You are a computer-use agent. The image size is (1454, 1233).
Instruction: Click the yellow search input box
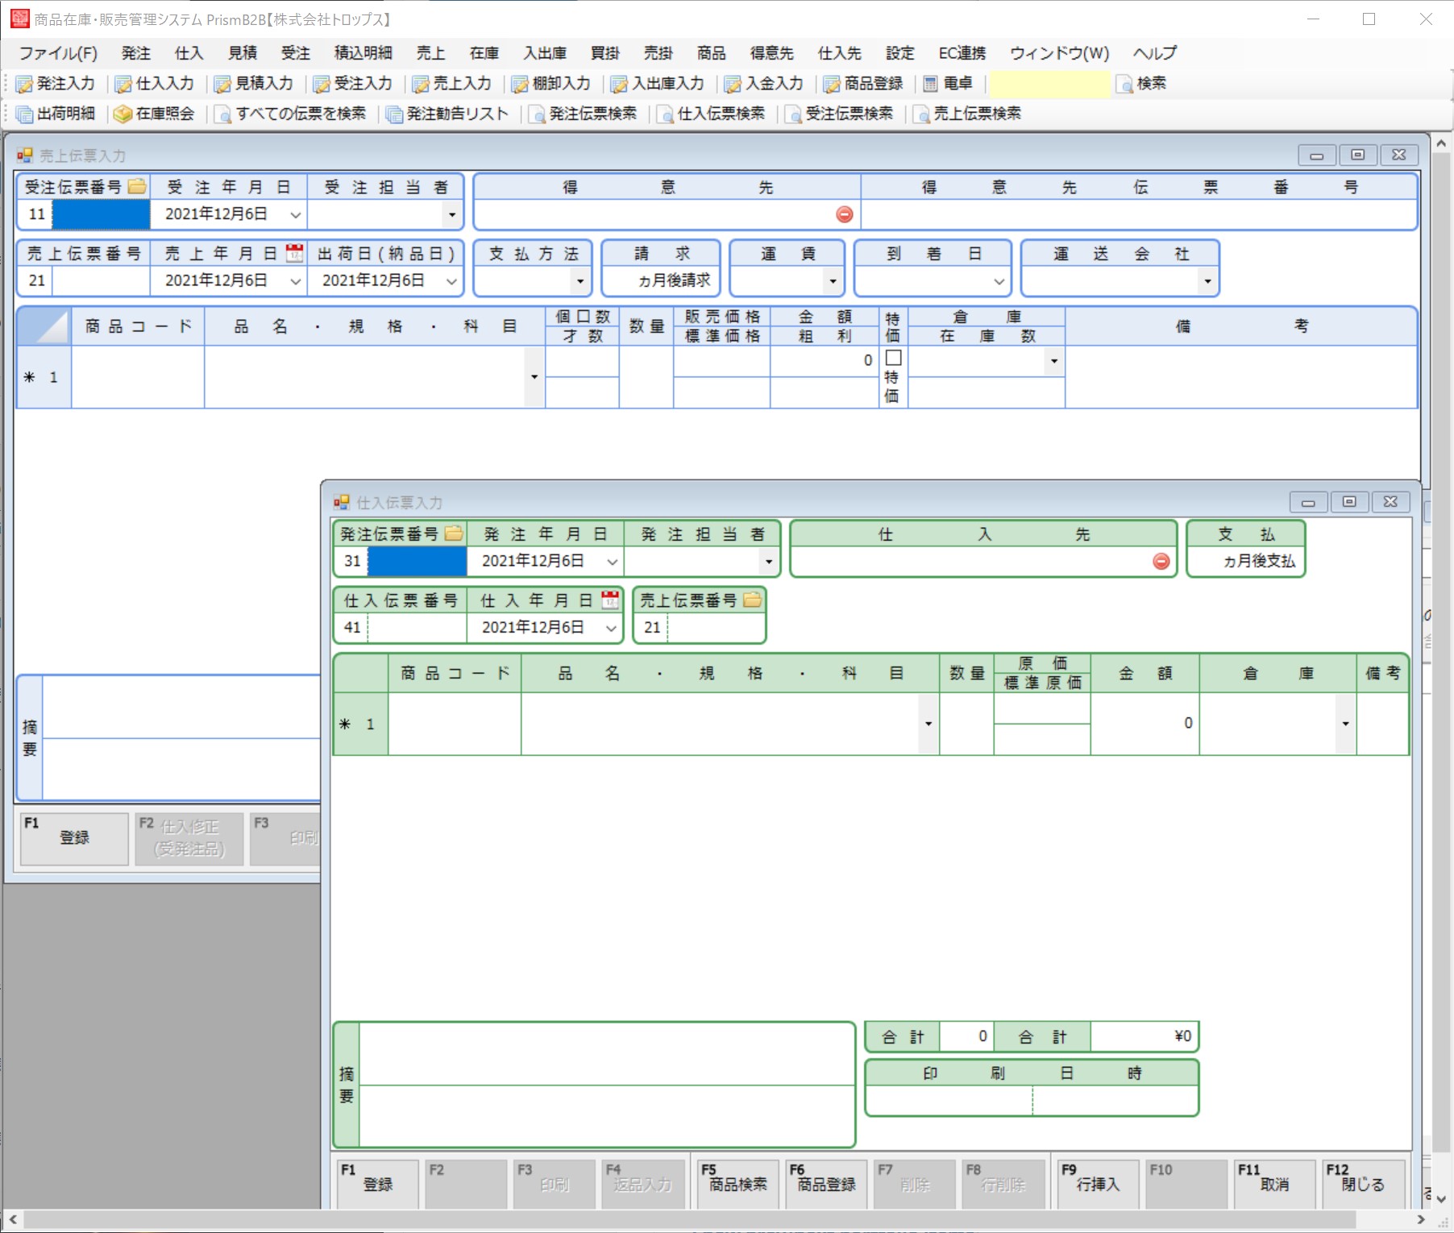coord(1049,84)
